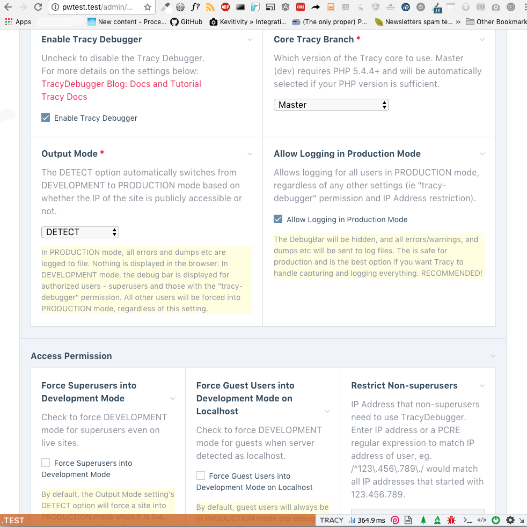Image resolution: width=527 pixels, height=527 pixels.
Task: Open the campfire panel in Tracy bar
Action: pos(437,520)
